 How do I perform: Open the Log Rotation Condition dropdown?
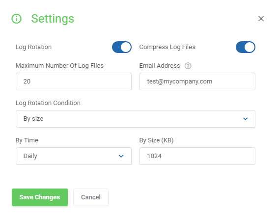point(136,119)
